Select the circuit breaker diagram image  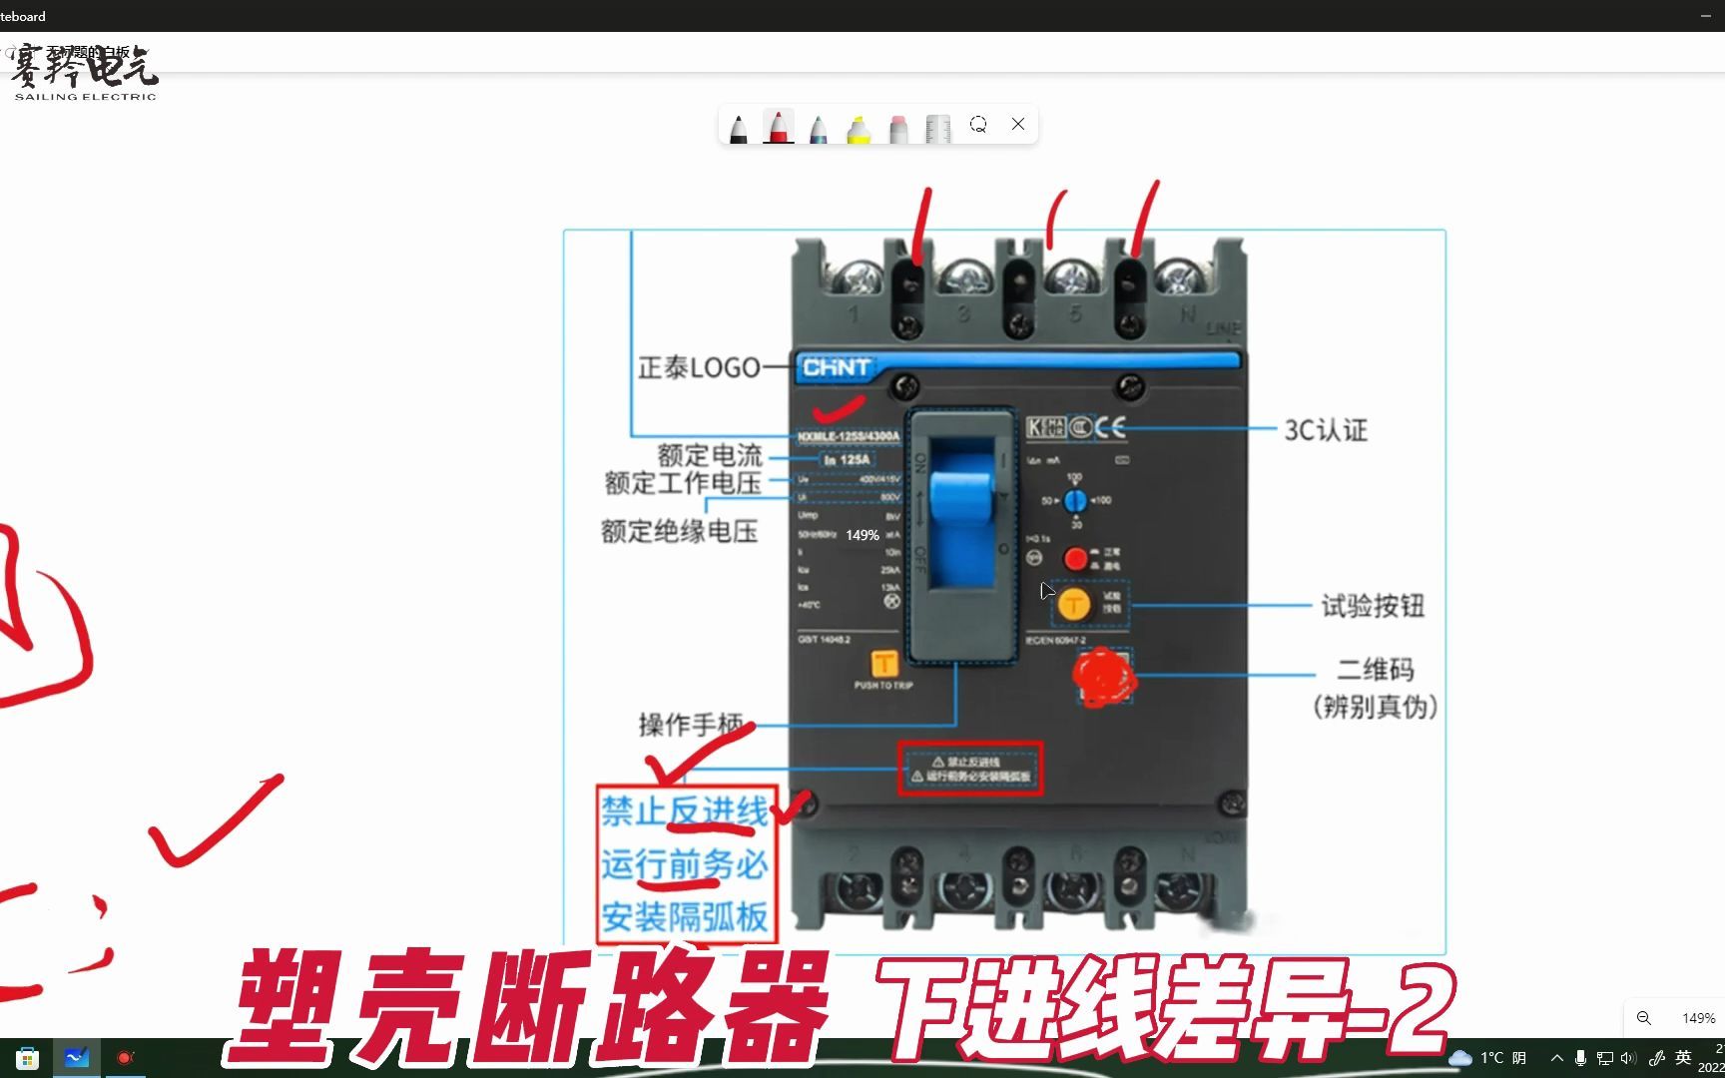tap(1004, 592)
